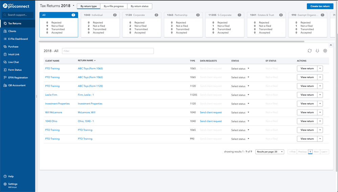Open Intuit Link in the sidebar
Image resolution: width=338 pixels, height=192 pixels.
pyautogui.click(x=14, y=54)
